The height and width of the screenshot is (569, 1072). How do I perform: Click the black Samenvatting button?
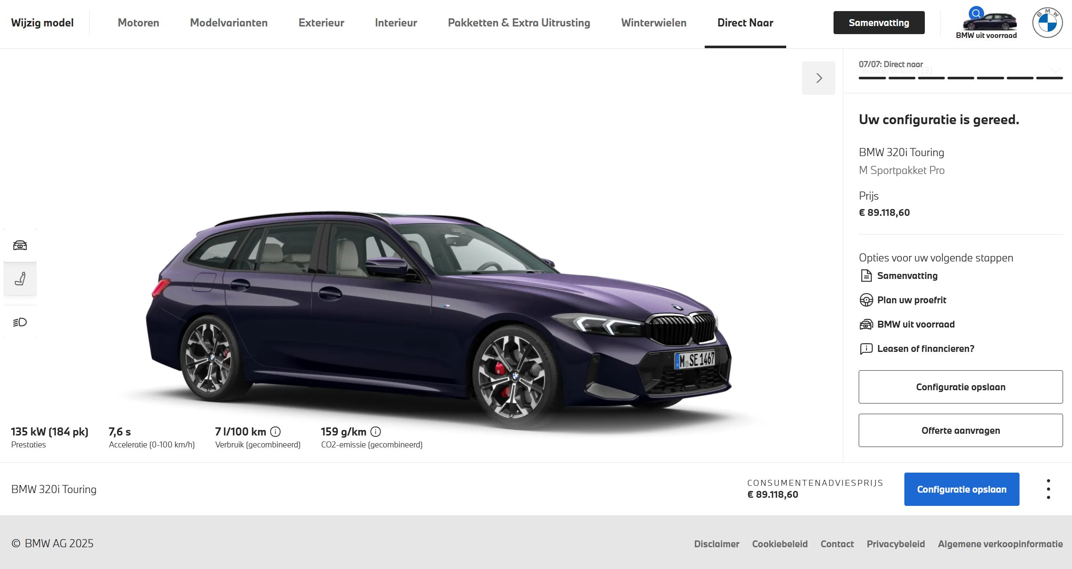pyautogui.click(x=879, y=23)
